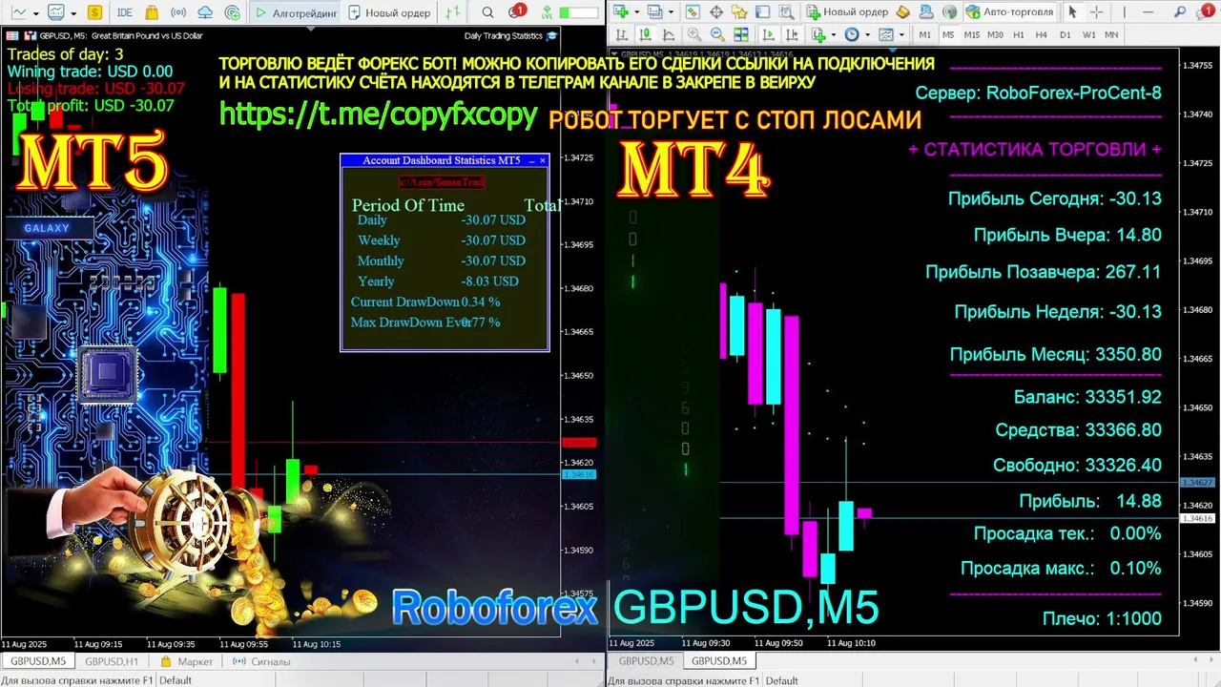
Task: Switch to the second GBPUSD,M5 tab in MT4
Action: (x=719, y=660)
